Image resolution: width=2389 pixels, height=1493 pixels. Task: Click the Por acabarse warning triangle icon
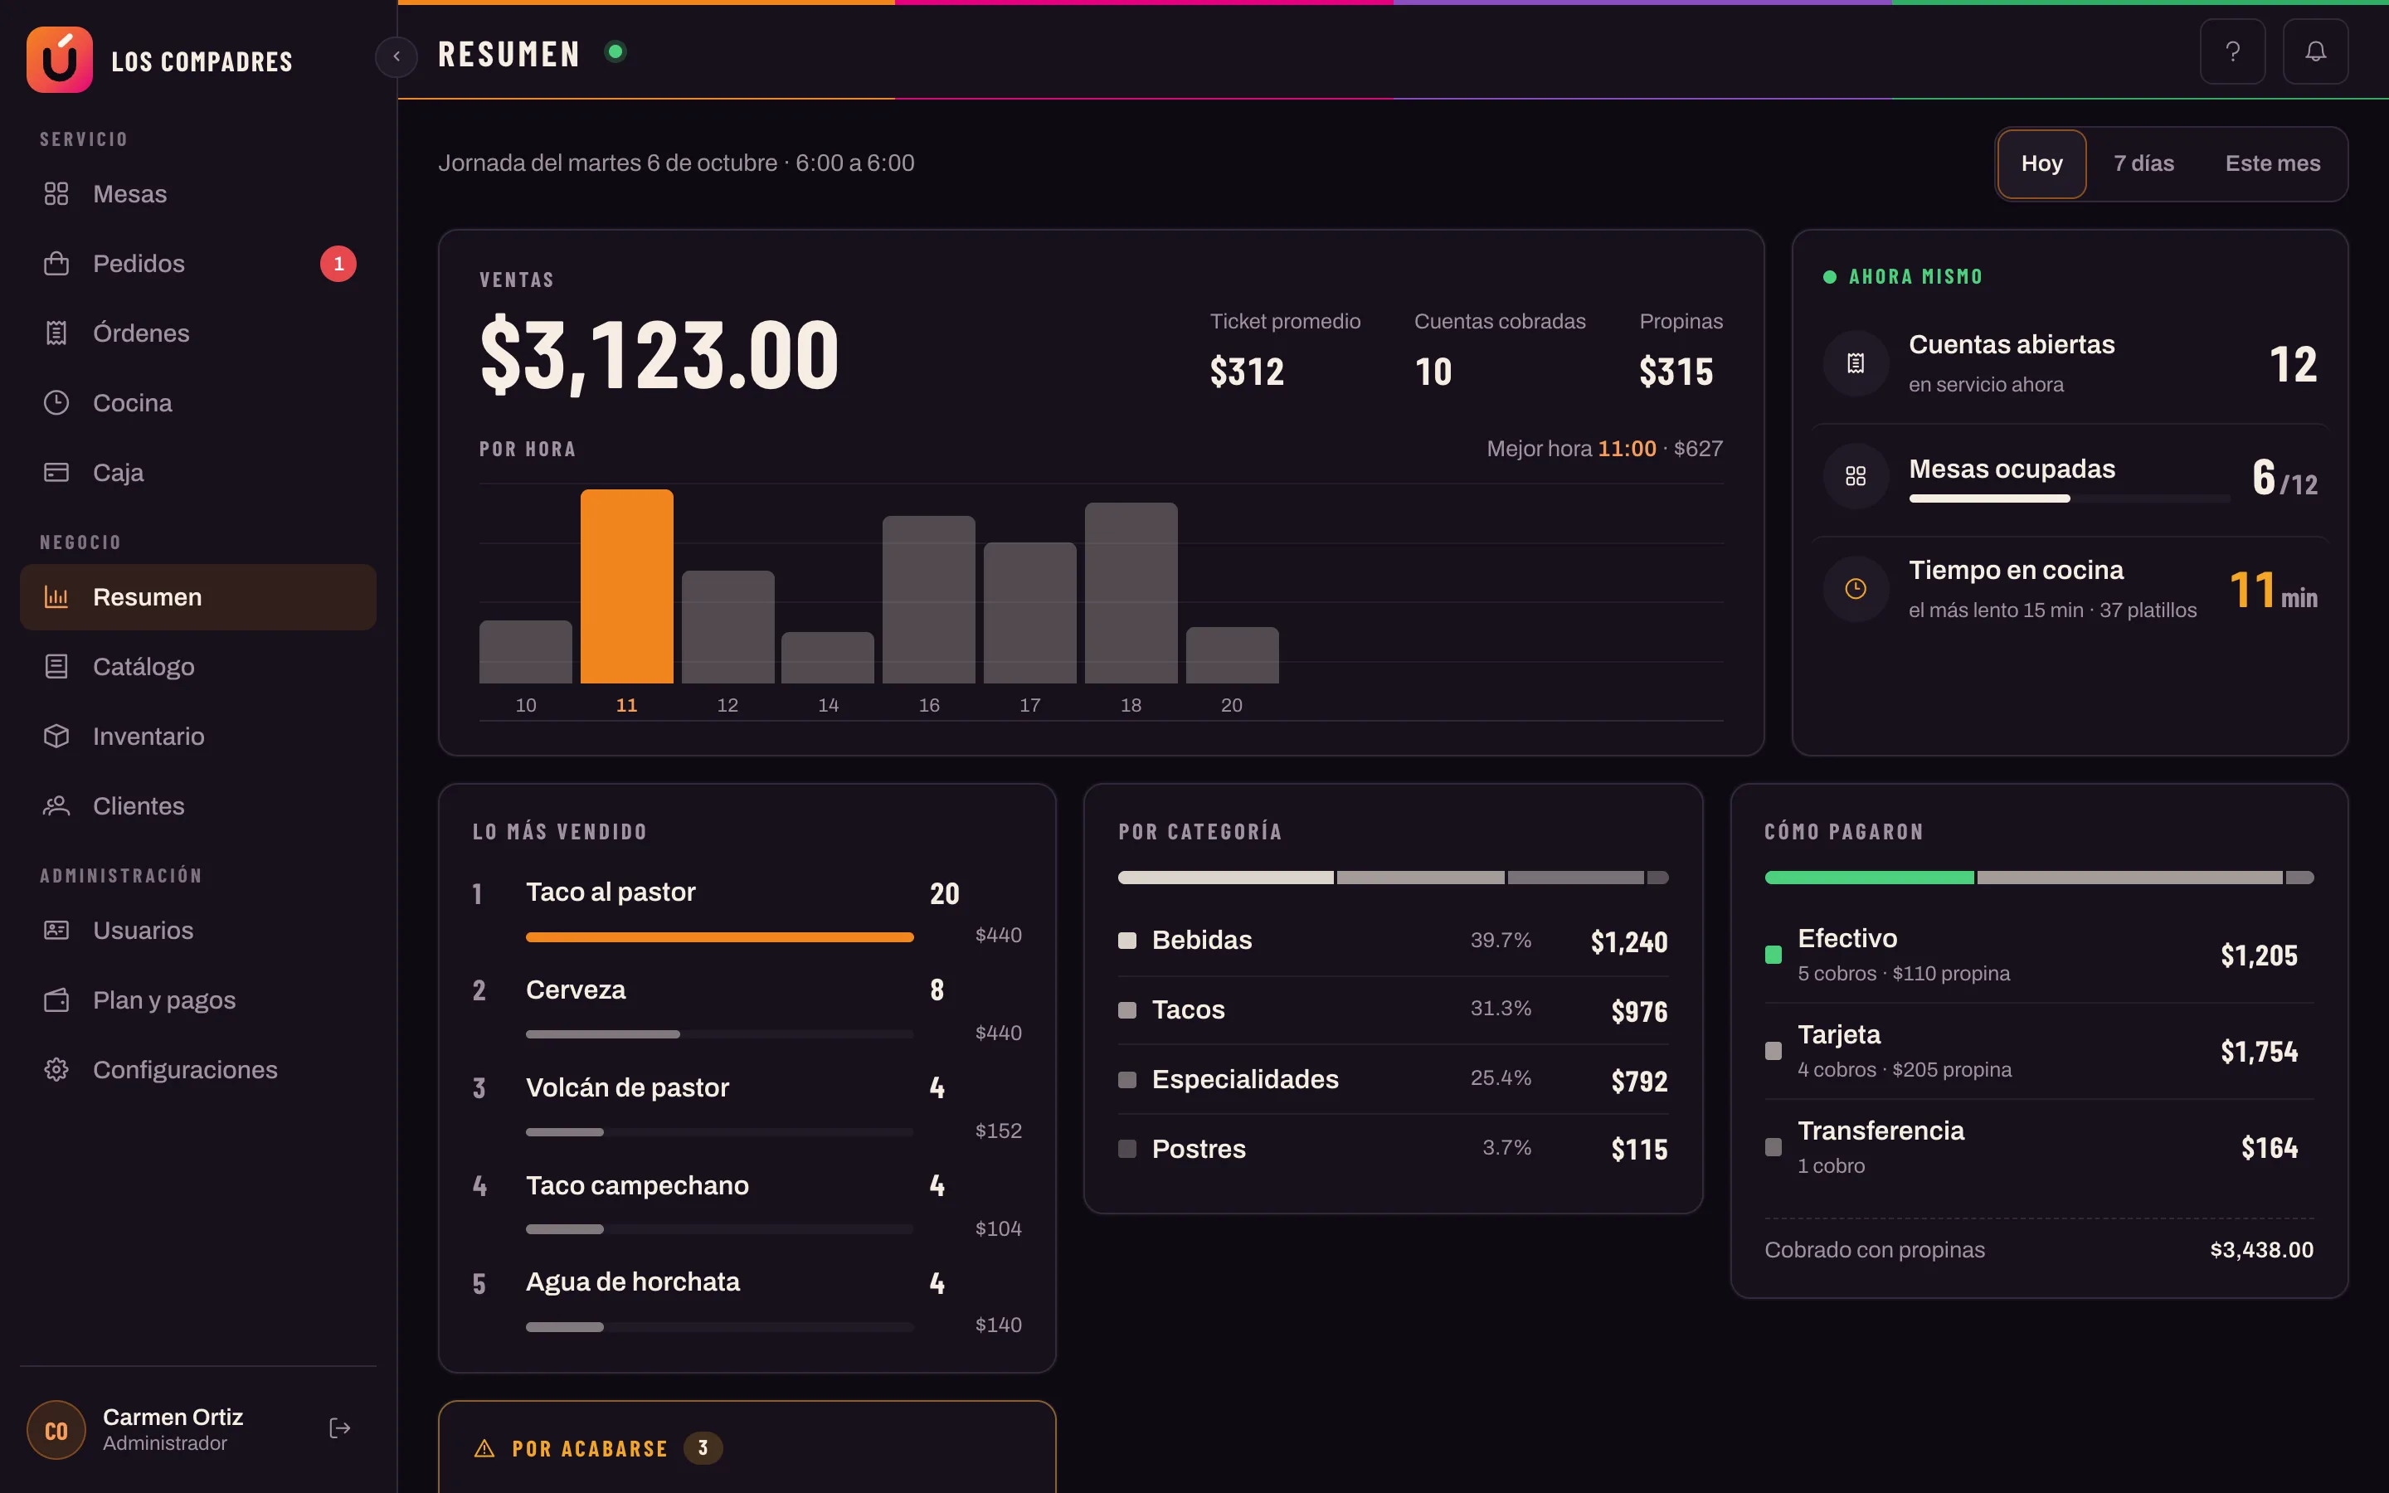click(484, 1448)
